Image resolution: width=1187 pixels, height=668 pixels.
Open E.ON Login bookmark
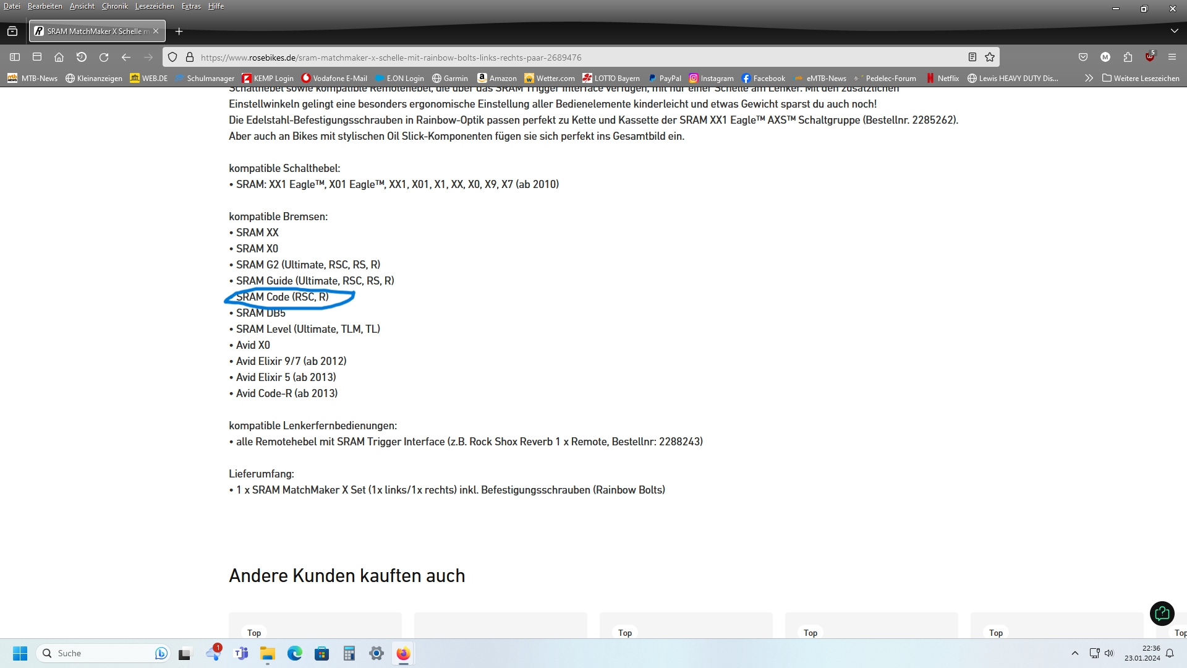click(399, 78)
